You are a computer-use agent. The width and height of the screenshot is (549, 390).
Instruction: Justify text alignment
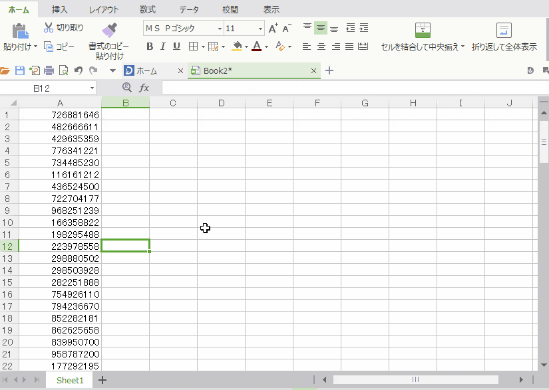(x=349, y=47)
